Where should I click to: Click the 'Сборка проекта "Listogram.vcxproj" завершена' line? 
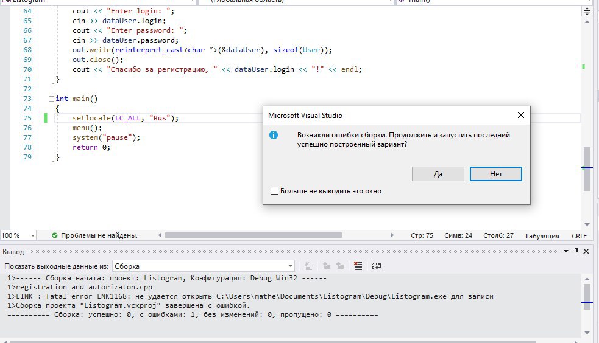pos(129,305)
